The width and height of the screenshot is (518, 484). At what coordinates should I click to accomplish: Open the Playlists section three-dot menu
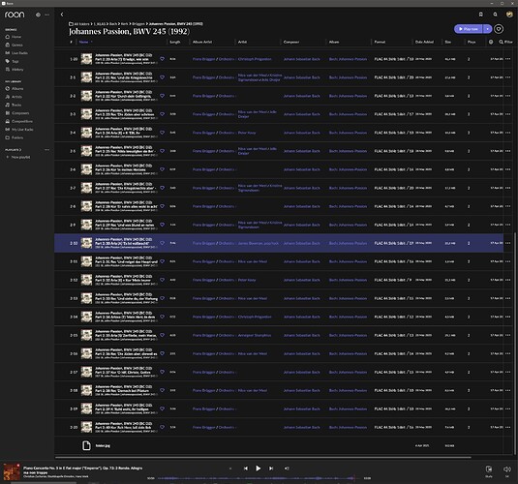coord(46,150)
